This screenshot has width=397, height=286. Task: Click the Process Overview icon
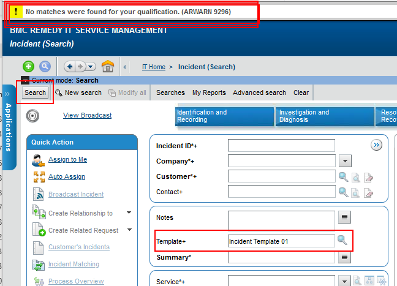pyautogui.click(x=39, y=281)
